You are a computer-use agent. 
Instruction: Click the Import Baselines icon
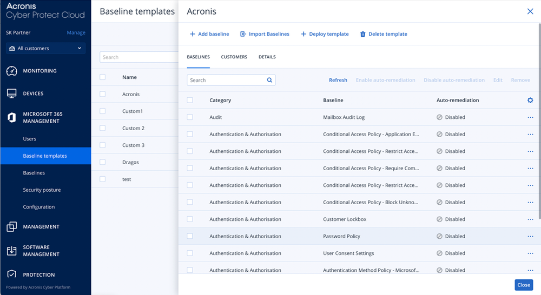click(x=243, y=34)
